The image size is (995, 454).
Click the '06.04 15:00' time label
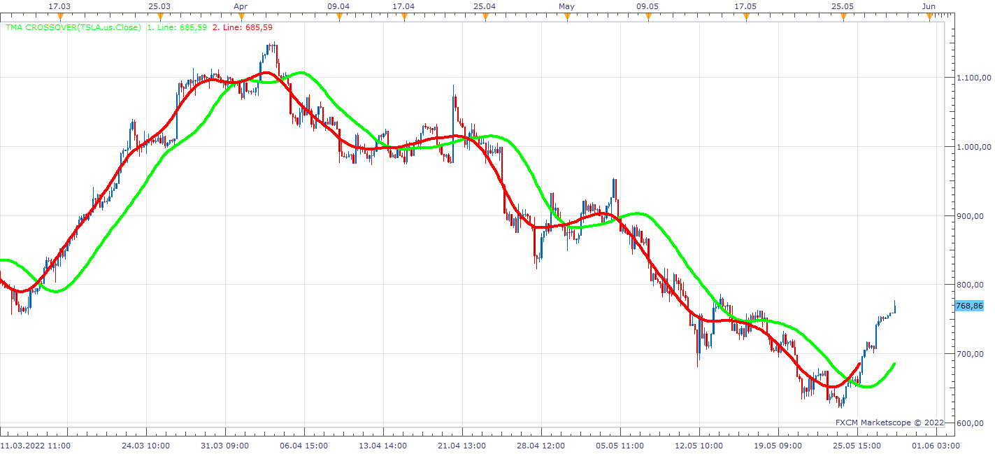click(x=304, y=446)
